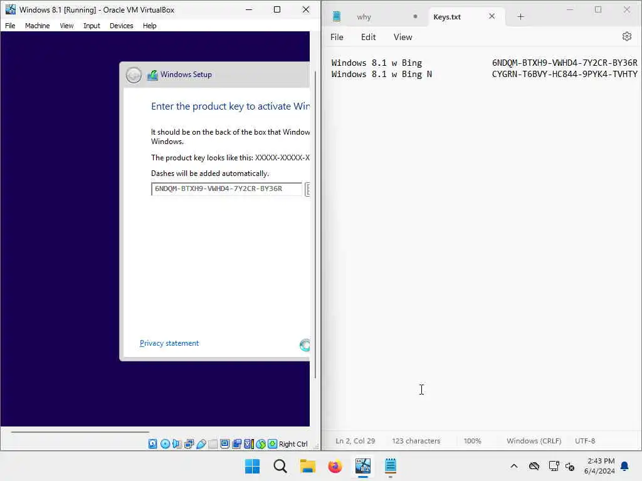The width and height of the screenshot is (642, 481).
Task: Click the CPU virtualization icon in VirtualBox status bar
Action: (248, 444)
